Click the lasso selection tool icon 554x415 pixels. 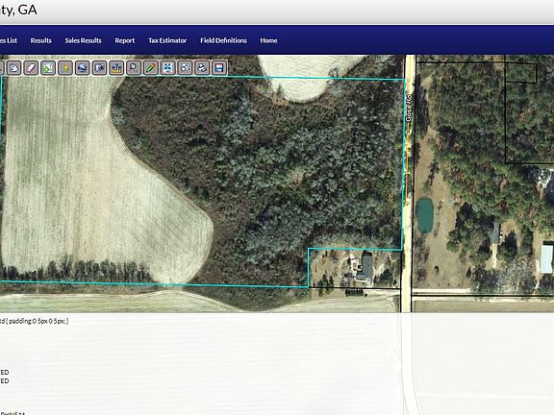click(13, 67)
